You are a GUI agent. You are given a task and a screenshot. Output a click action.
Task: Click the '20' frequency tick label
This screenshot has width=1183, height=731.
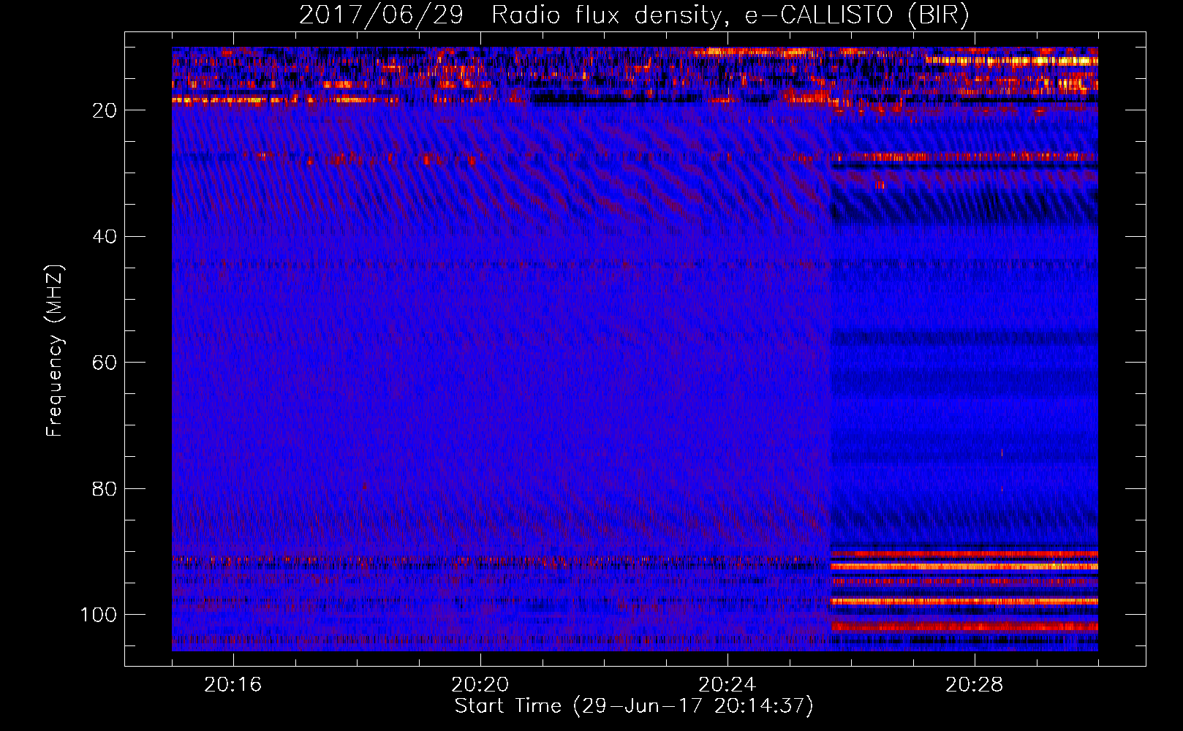[105, 110]
